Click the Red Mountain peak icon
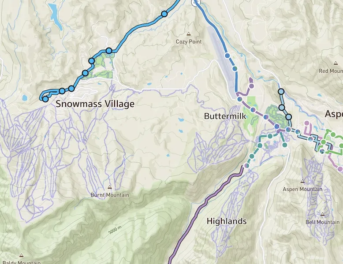The width and height of the screenshot is (343, 264). 336,63
